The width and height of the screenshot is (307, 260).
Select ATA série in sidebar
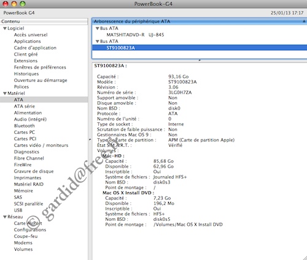pos(25,106)
